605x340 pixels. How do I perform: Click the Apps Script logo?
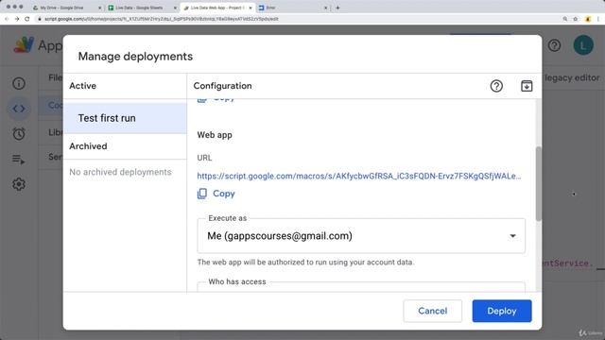(24, 45)
